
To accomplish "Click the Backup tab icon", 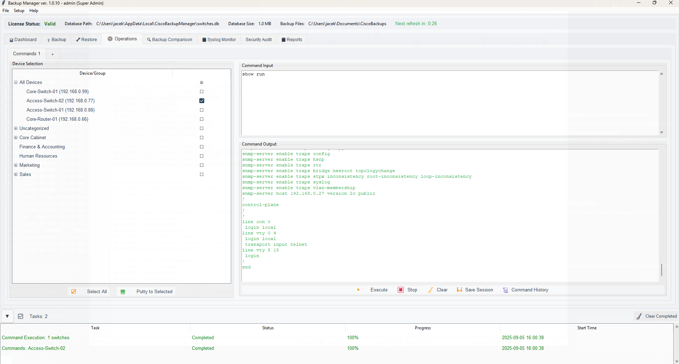I will click(48, 40).
